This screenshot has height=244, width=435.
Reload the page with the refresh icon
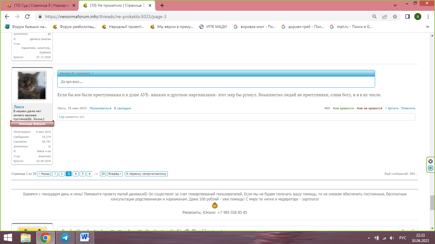27,17
